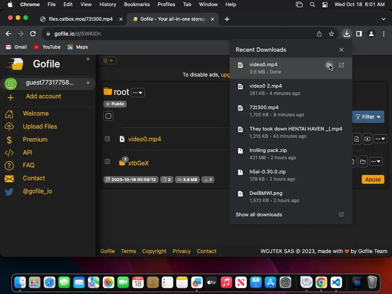Click the share page icon in address bar
Viewport: 392px width, 294px height.
[319, 34]
